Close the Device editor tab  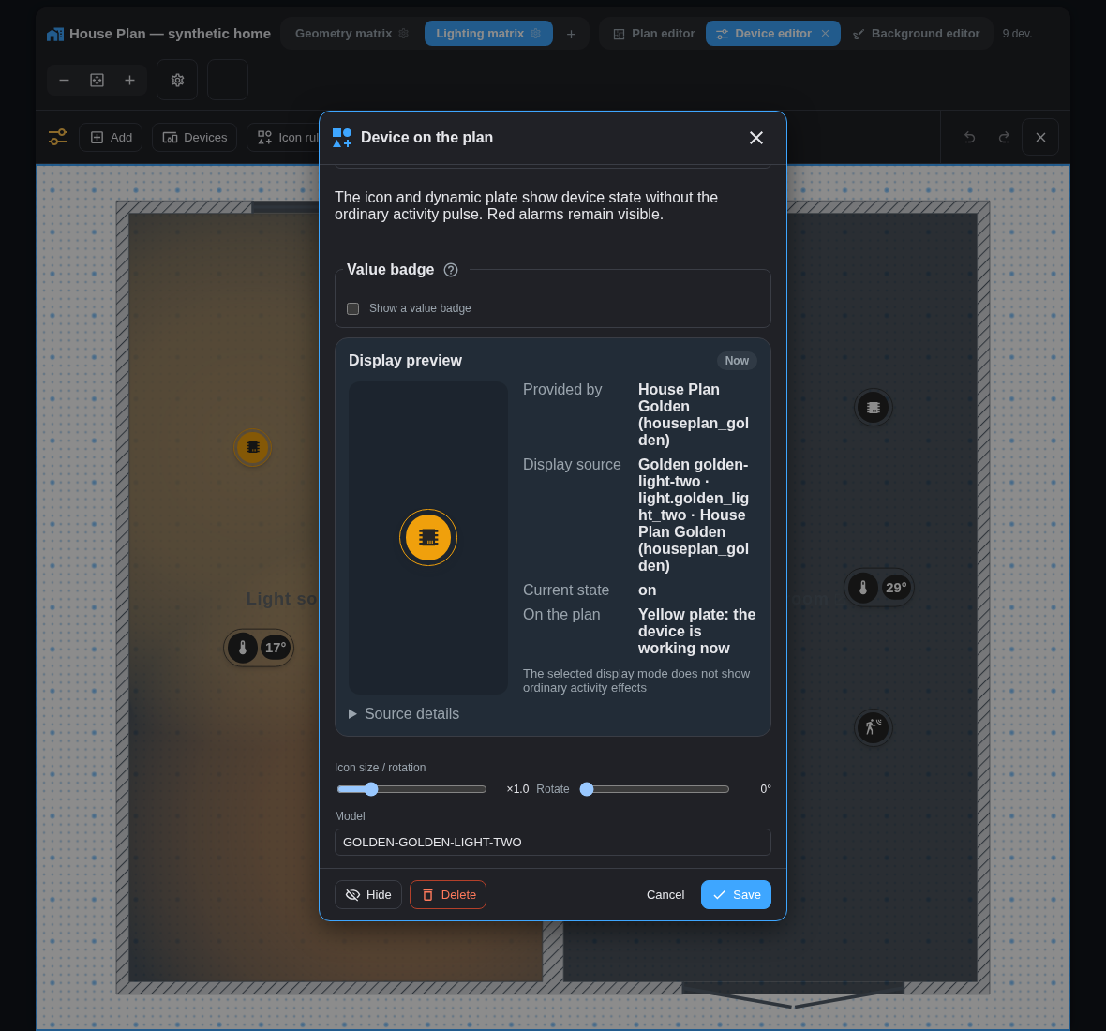click(x=825, y=33)
